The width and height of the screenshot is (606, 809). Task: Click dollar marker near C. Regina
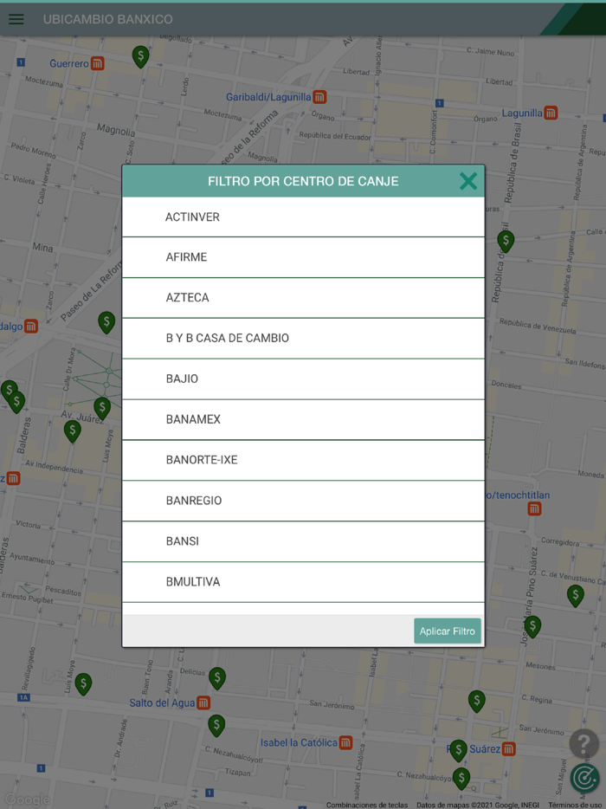(476, 702)
